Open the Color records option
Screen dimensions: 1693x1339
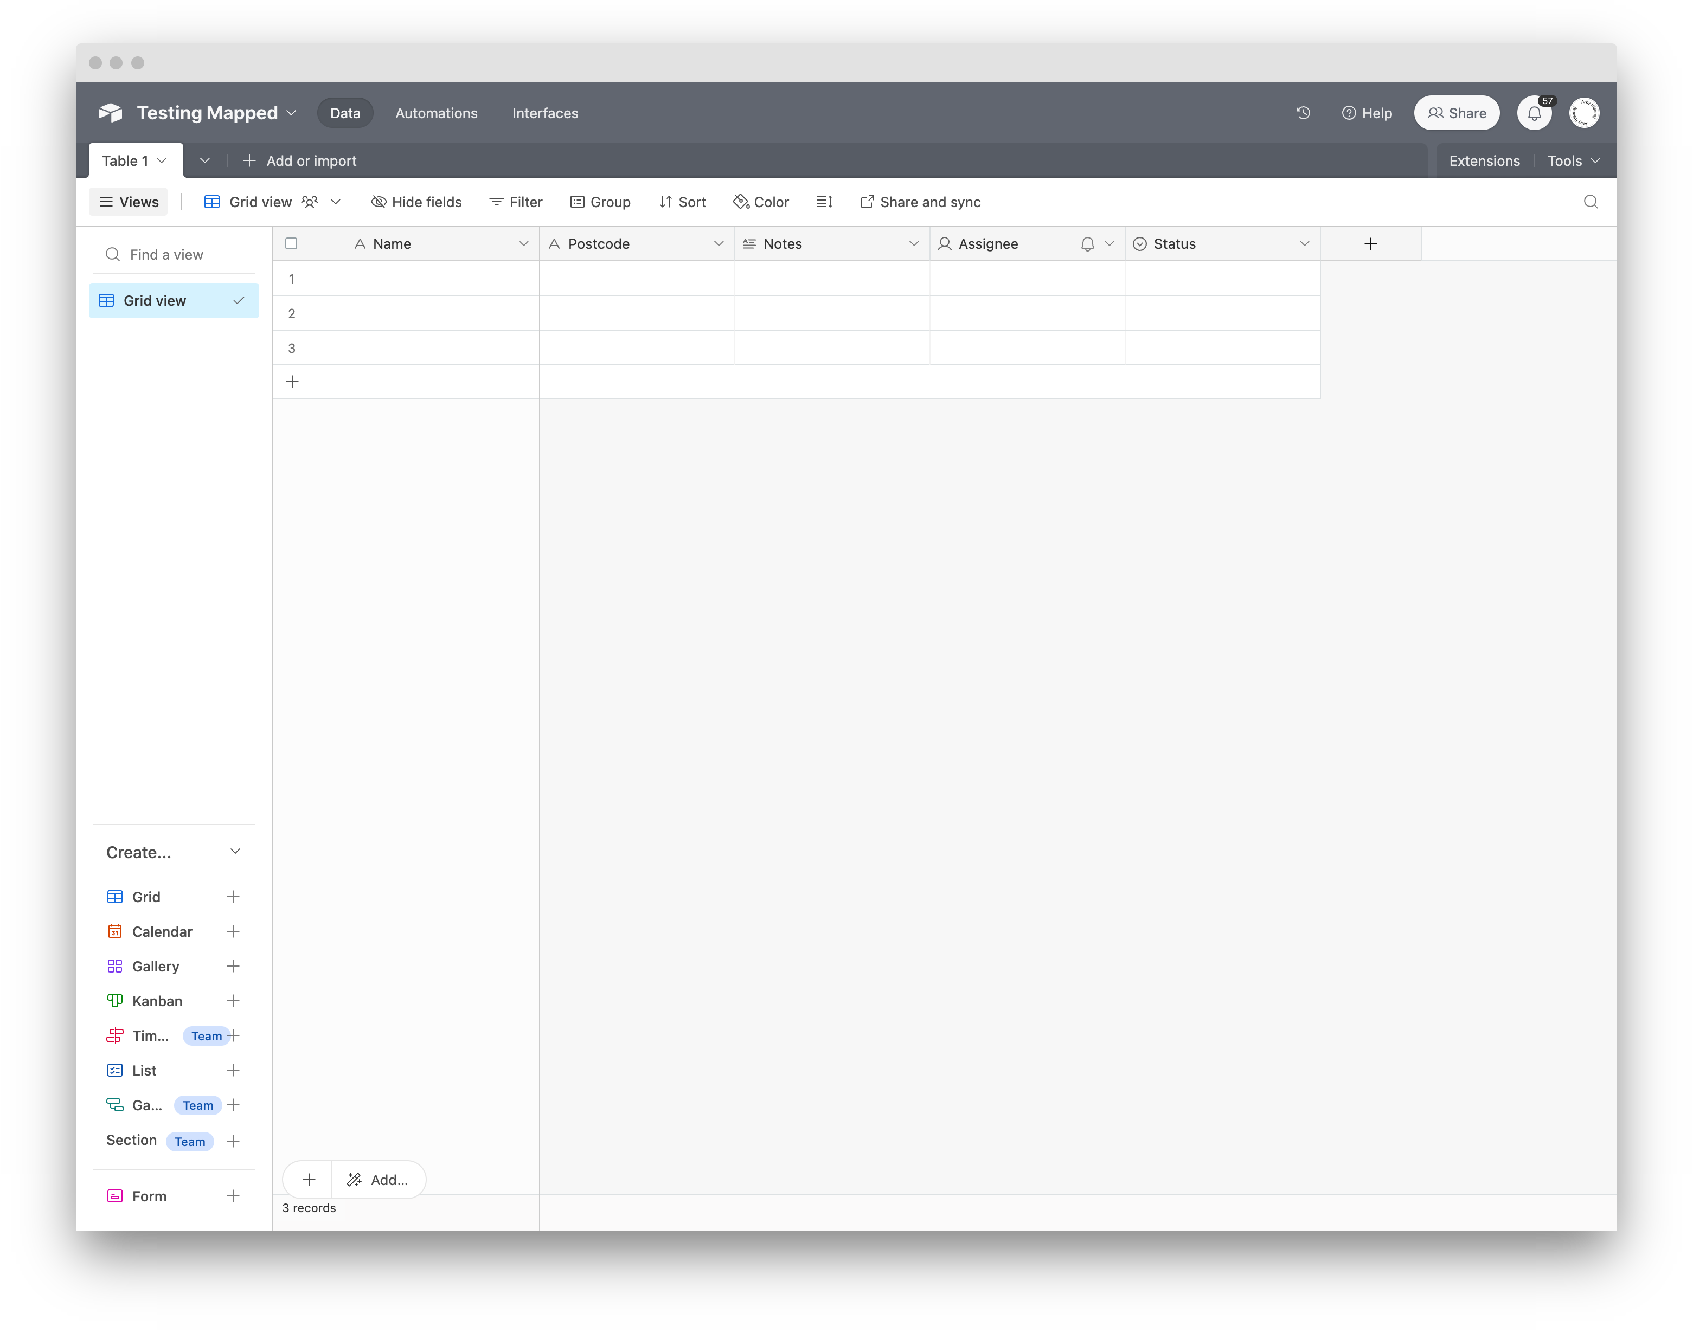tap(761, 202)
